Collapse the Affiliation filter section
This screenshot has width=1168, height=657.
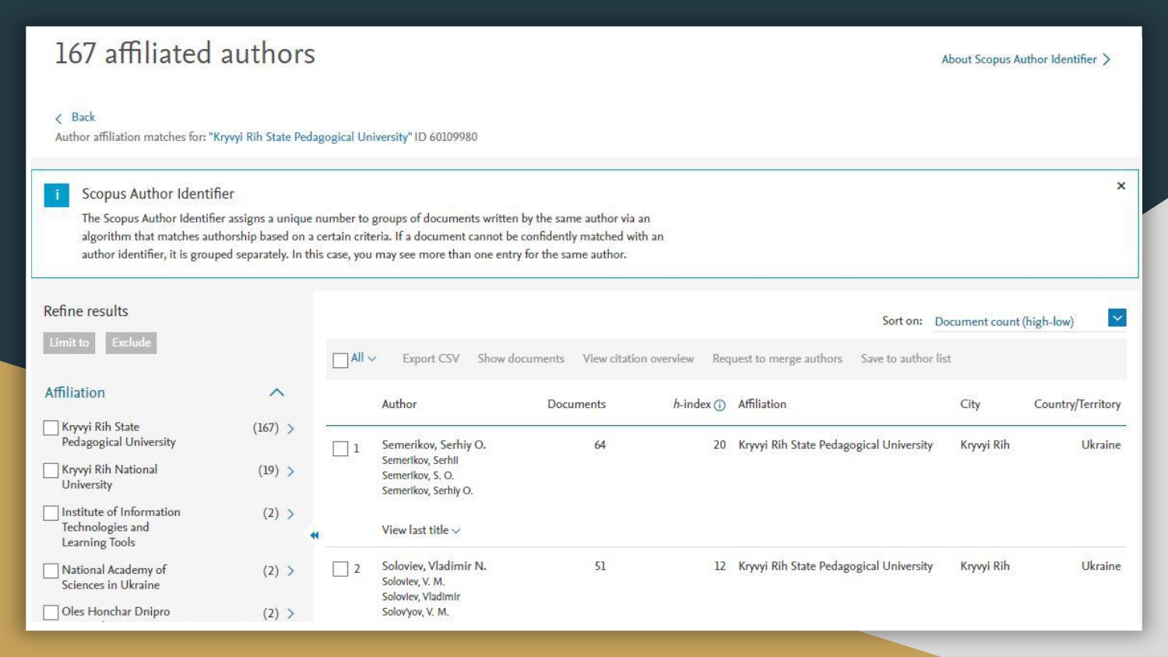[276, 392]
